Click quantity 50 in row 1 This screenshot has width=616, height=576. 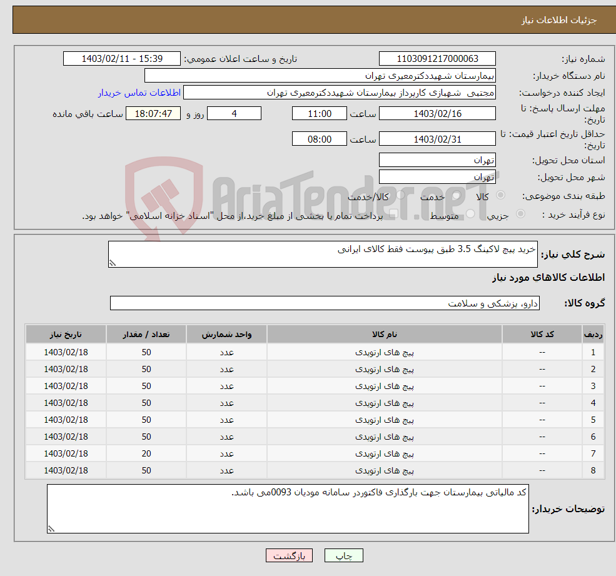pos(146,353)
